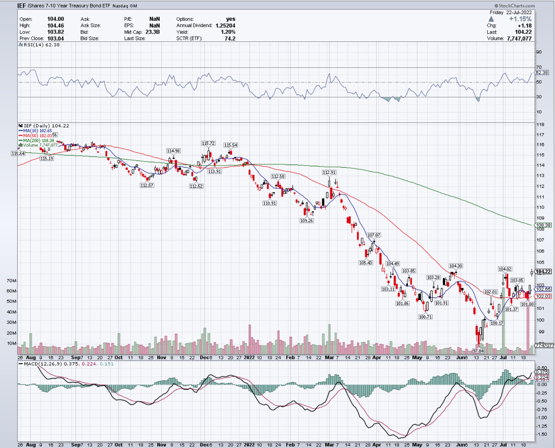Click the SCTR (ETF) value 74.2
Image resolution: width=555 pixels, height=448 pixels.
click(230, 38)
